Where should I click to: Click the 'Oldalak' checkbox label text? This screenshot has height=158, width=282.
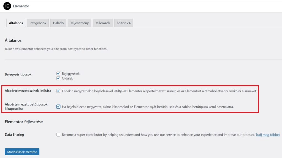pos(67,78)
